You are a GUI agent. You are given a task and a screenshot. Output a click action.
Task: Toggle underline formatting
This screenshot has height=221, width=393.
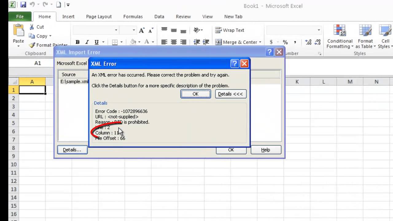[x=96, y=42]
